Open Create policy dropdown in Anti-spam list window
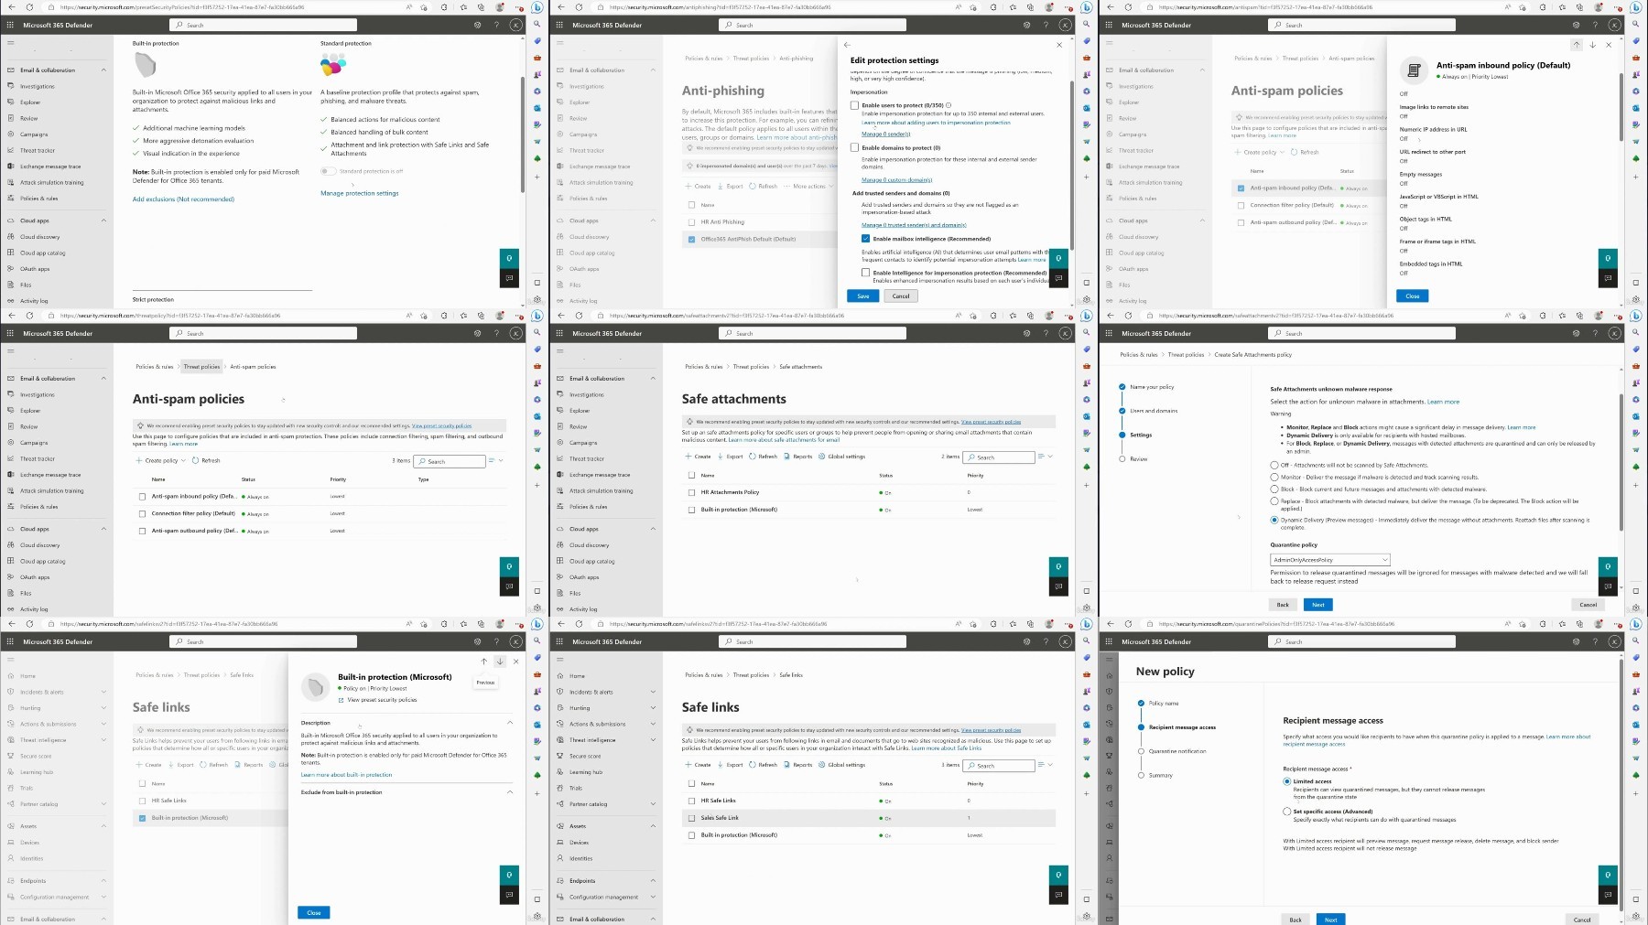This screenshot has height=925, width=1648. (159, 460)
